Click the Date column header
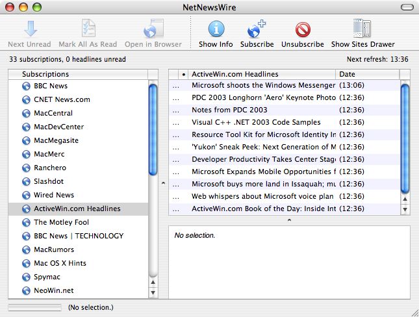This screenshot has height=317, width=419. click(368, 74)
